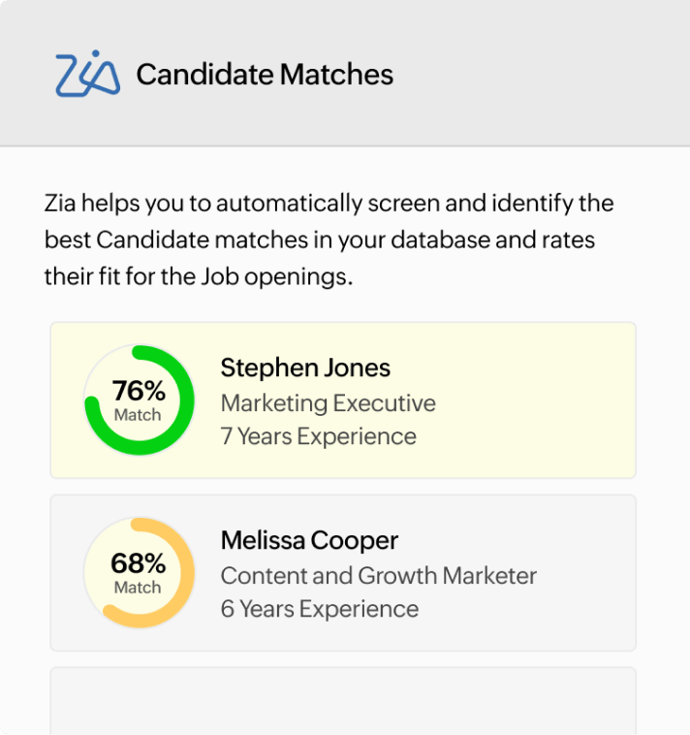690x735 pixels.
Task: Click the 68% percentage number
Action: [138, 563]
